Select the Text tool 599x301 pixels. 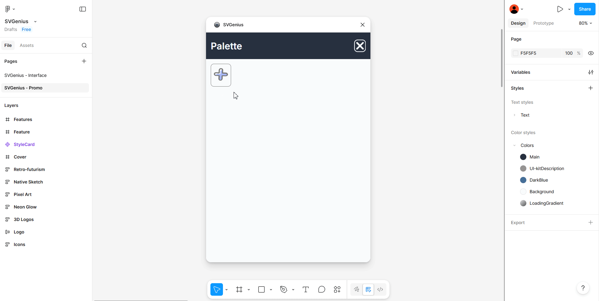(x=305, y=289)
